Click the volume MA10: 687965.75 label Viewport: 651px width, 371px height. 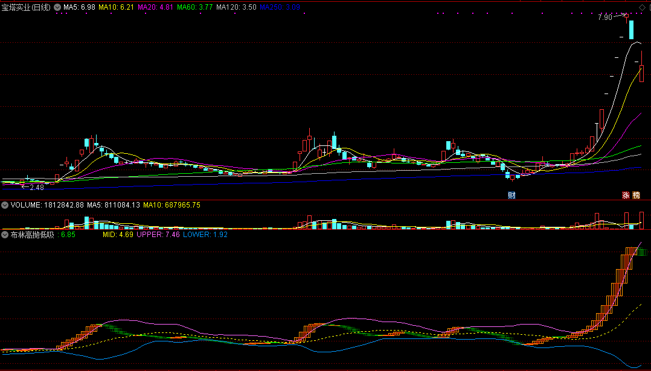(172, 205)
